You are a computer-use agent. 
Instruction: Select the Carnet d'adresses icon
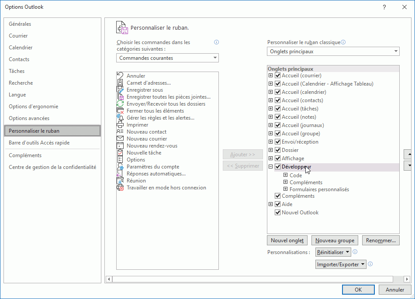(120, 83)
